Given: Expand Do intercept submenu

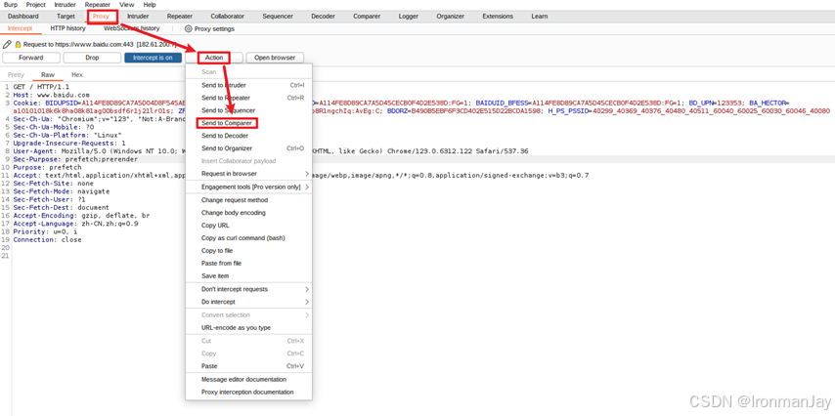Looking at the screenshot, I should click(248, 302).
